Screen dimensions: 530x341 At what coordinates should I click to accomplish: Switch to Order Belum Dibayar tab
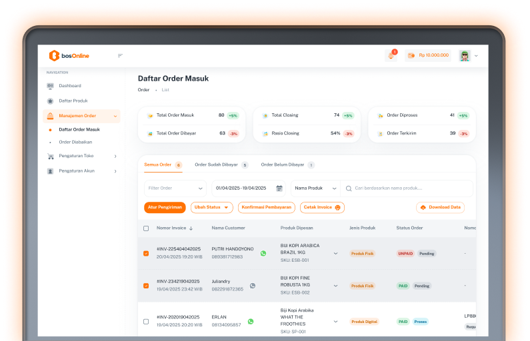287,165
